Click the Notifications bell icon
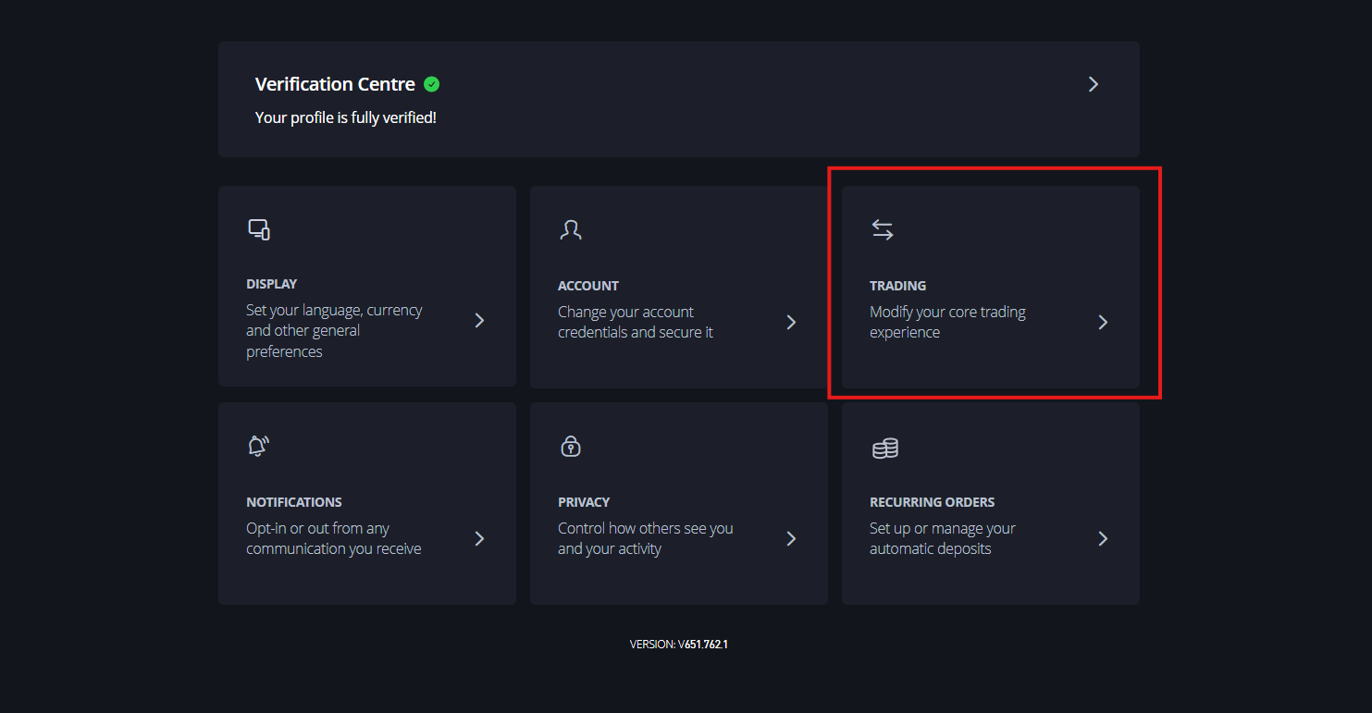The image size is (1372, 713). (x=258, y=445)
